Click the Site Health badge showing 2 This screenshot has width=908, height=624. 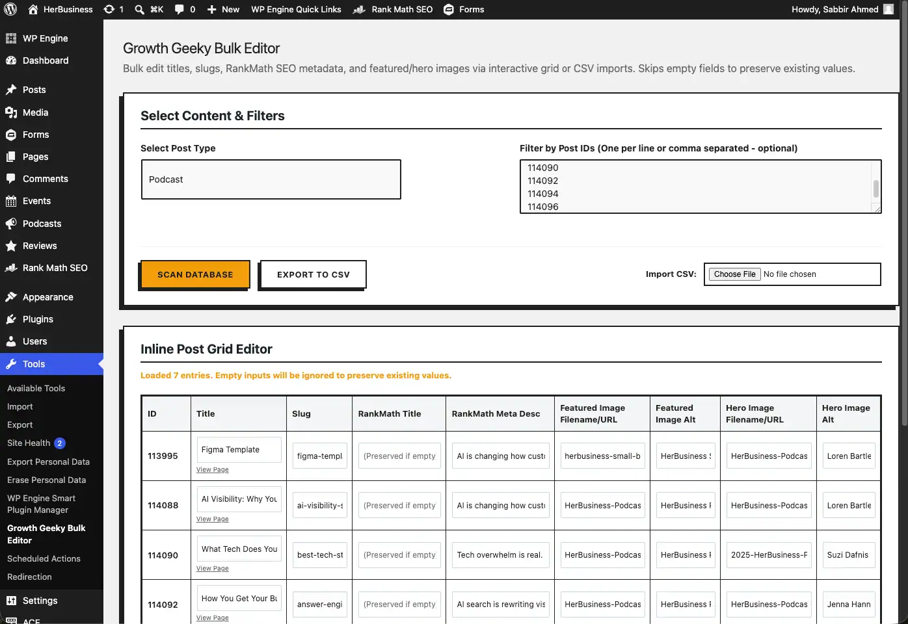pyautogui.click(x=60, y=443)
